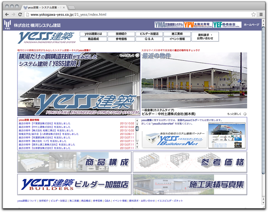The width and height of the screenshot is (268, 212).
Task: Open the YPV 太陽光発電 banner
Action: [x=198, y=25]
